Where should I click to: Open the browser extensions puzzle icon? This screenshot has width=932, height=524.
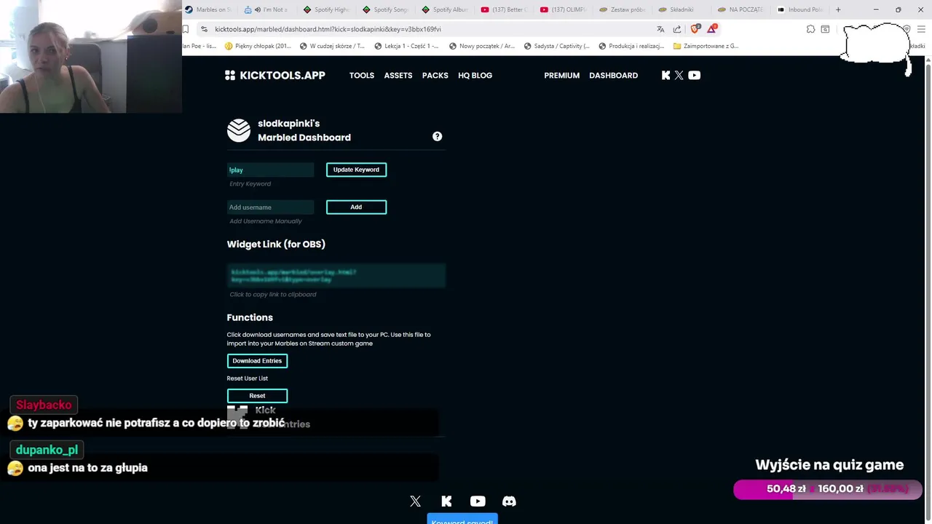tap(810, 29)
